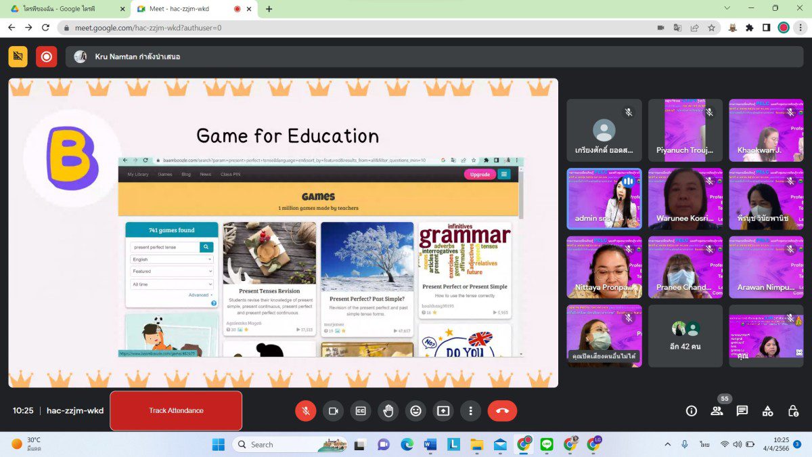The image size is (812, 457).
Task: Open the Windows Start menu
Action: (219, 444)
